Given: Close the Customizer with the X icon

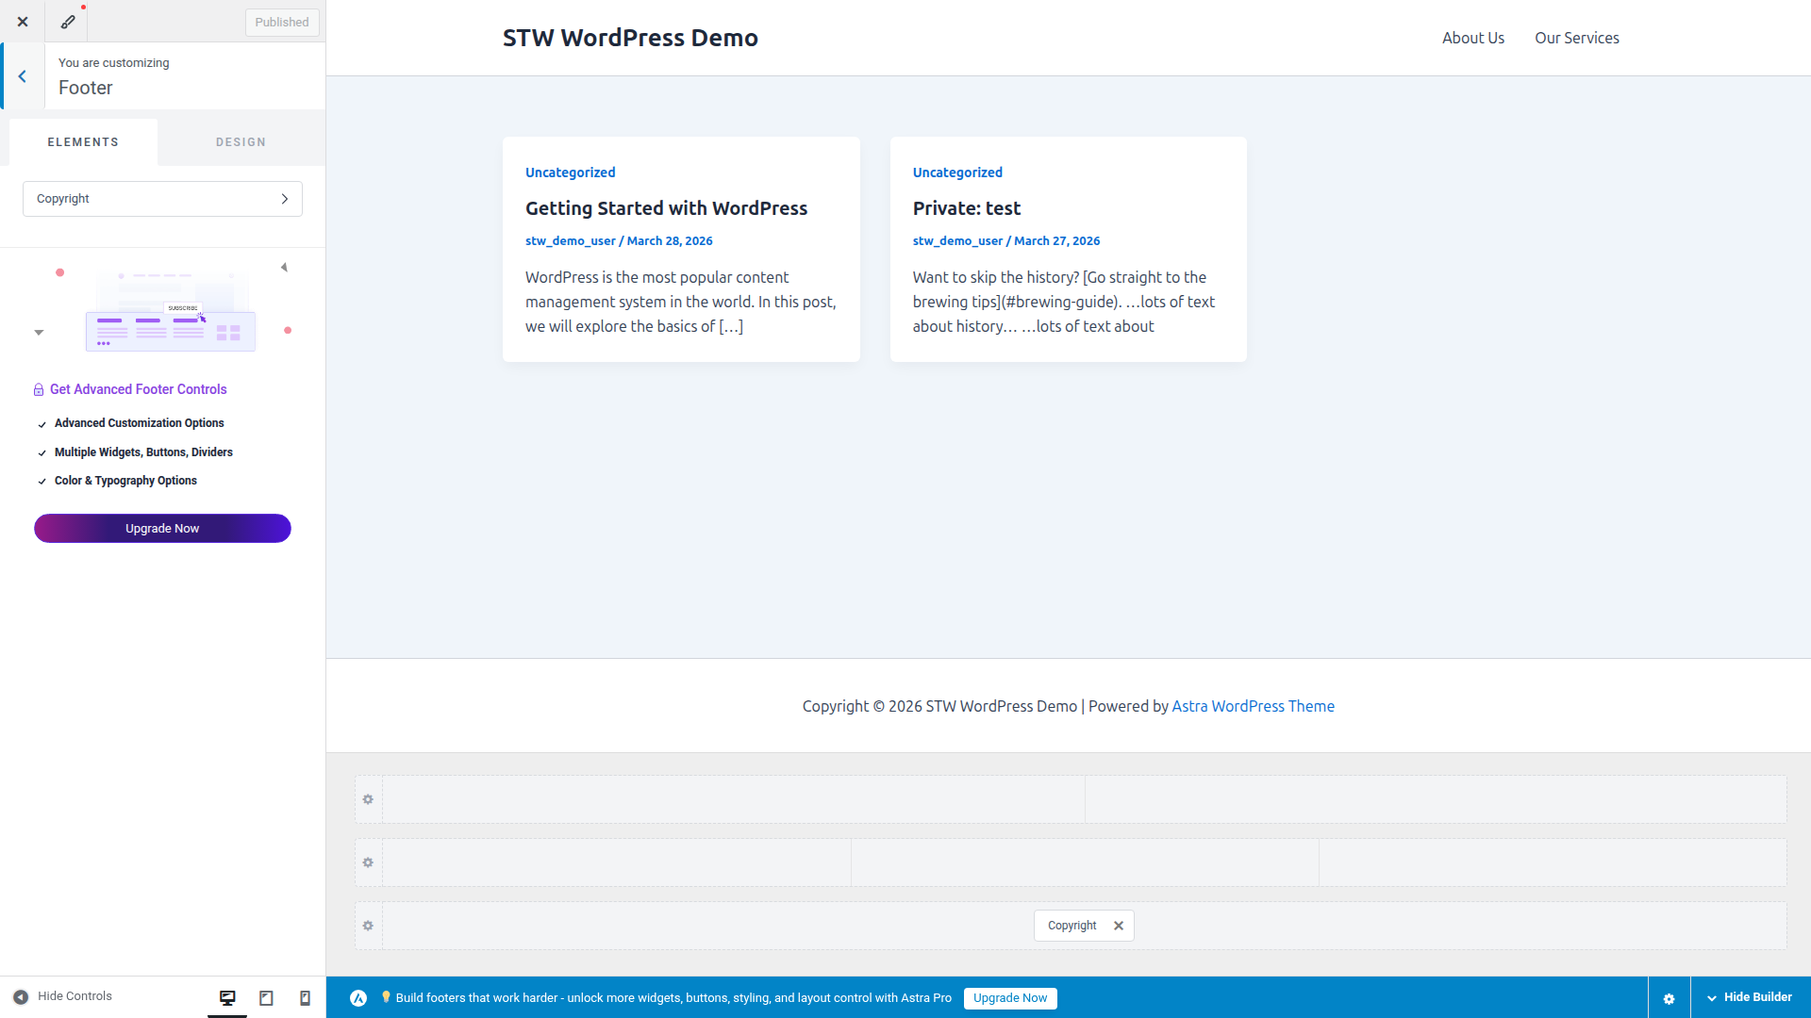Looking at the screenshot, I should coord(23,22).
